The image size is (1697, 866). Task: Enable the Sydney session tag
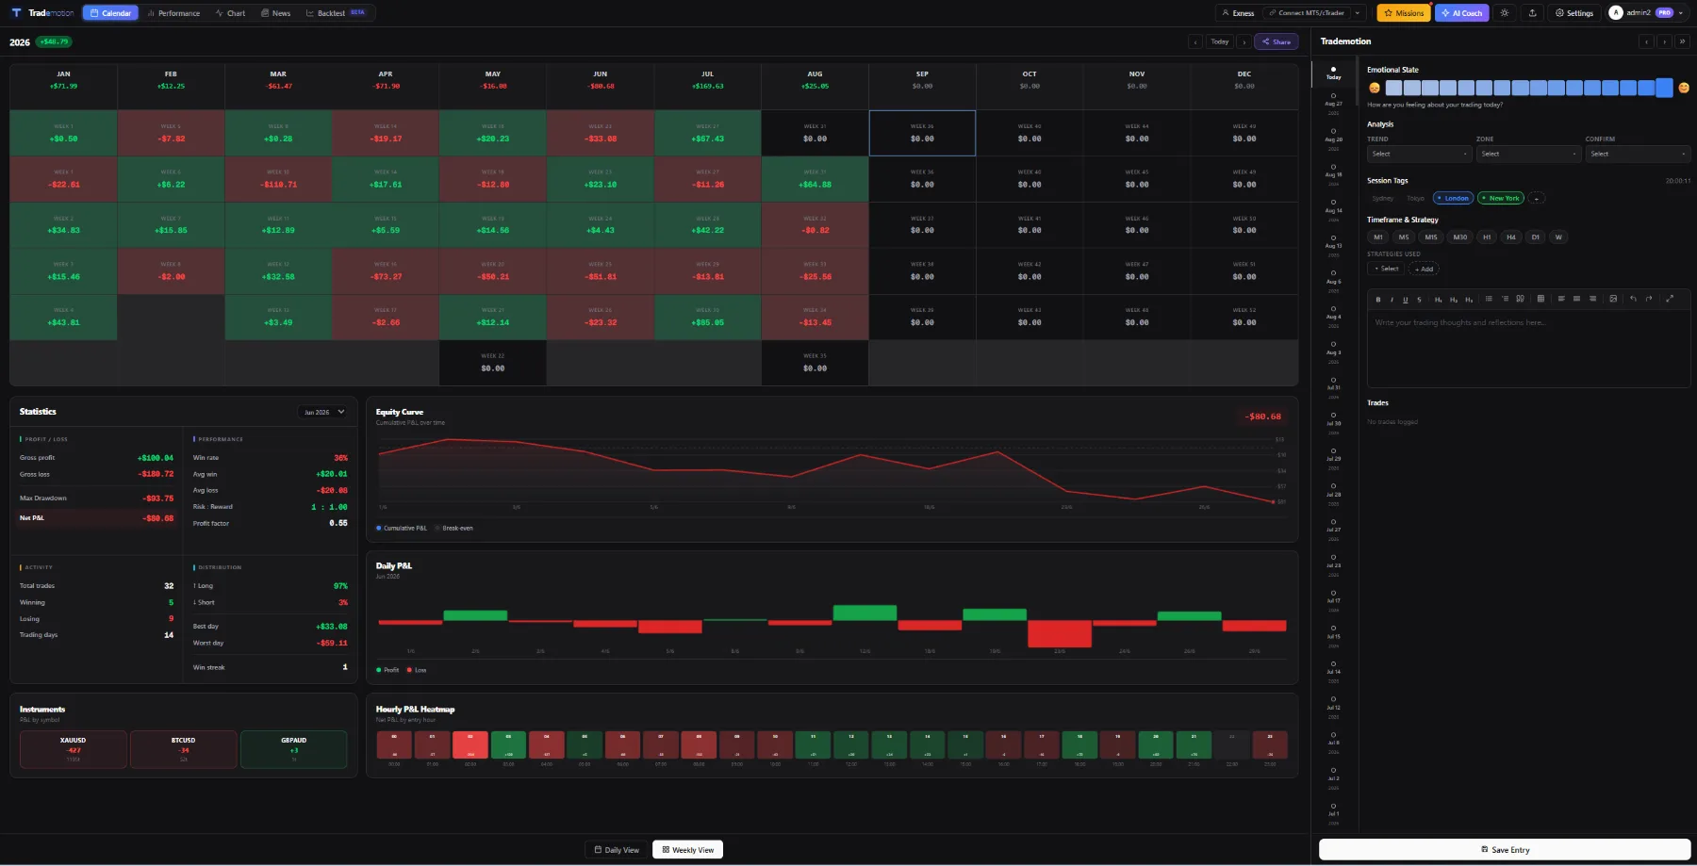pos(1383,198)
